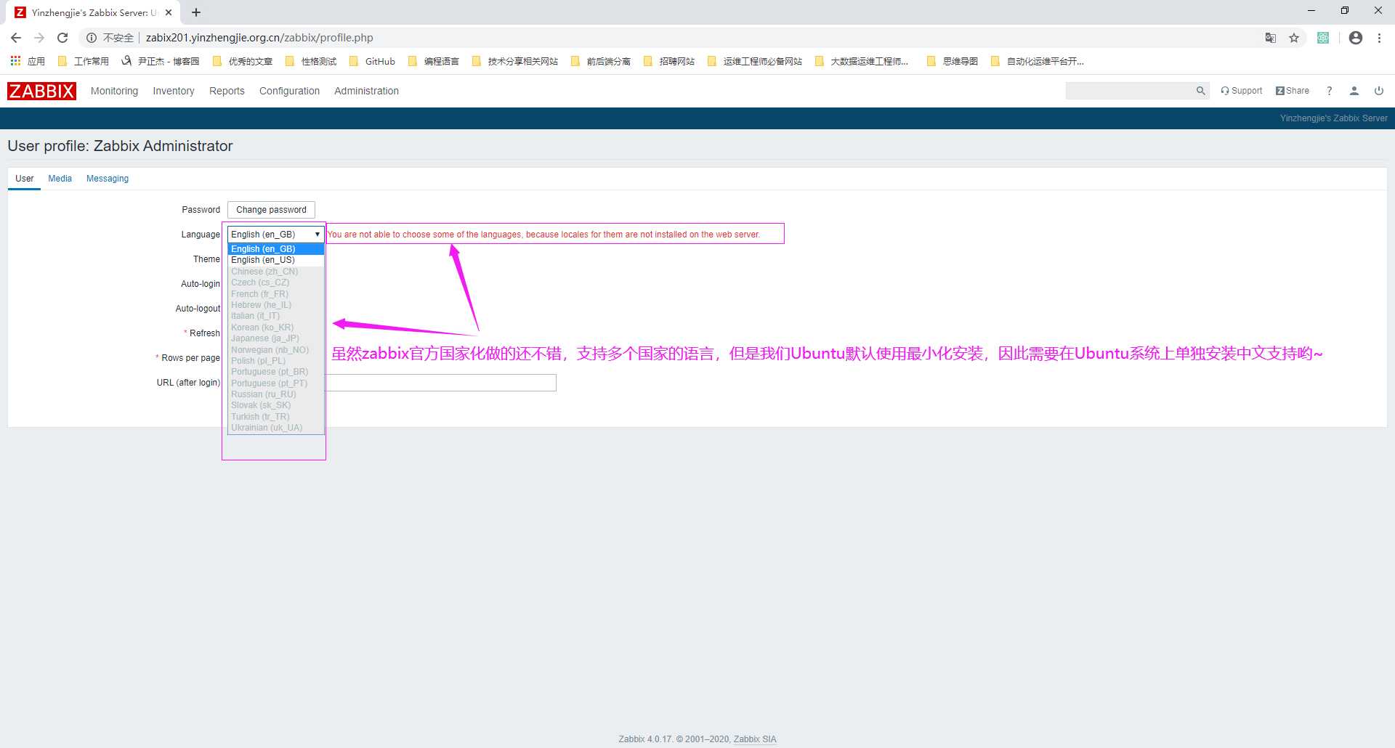Open a new browser tab

tap(196, 12)
